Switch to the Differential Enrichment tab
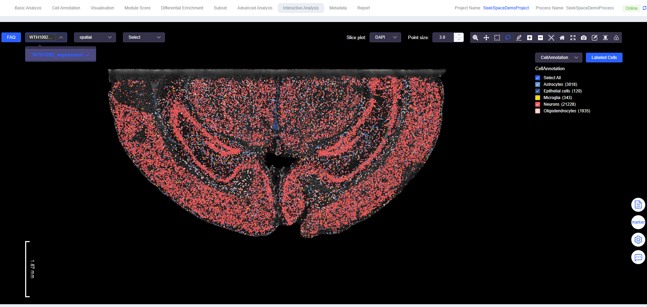The height and width of the screenshot is (307, 647). tap(182, 8)
